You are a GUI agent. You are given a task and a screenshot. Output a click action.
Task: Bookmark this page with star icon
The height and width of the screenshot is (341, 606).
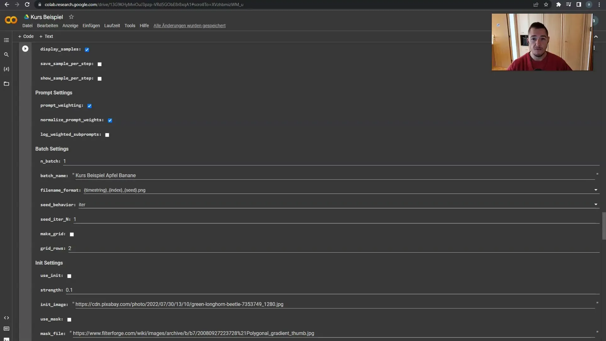[x=546, y=4]
